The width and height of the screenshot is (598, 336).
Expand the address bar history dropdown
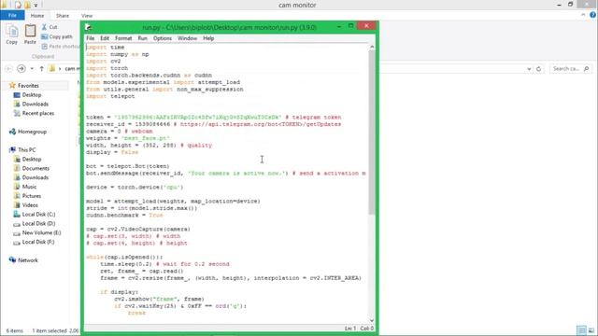(x=529, y=69)
